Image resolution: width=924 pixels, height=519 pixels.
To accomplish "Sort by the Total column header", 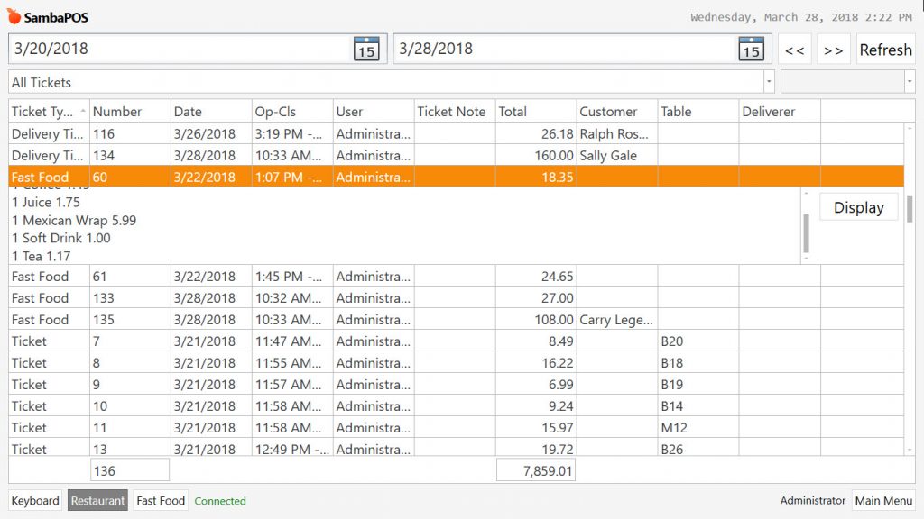I will tap(536, 111).
